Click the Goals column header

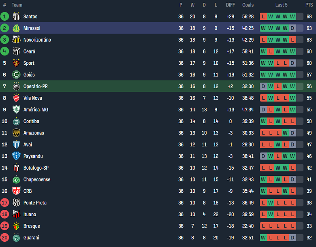pos(248,5)
